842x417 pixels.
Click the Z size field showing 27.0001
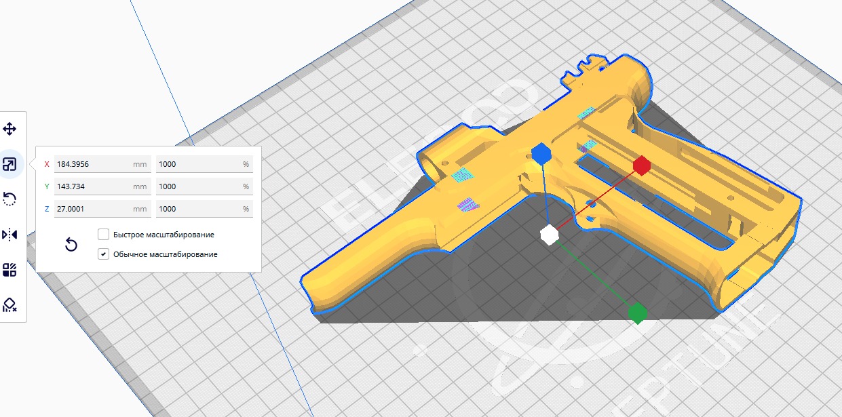click(x=92, y=210)
